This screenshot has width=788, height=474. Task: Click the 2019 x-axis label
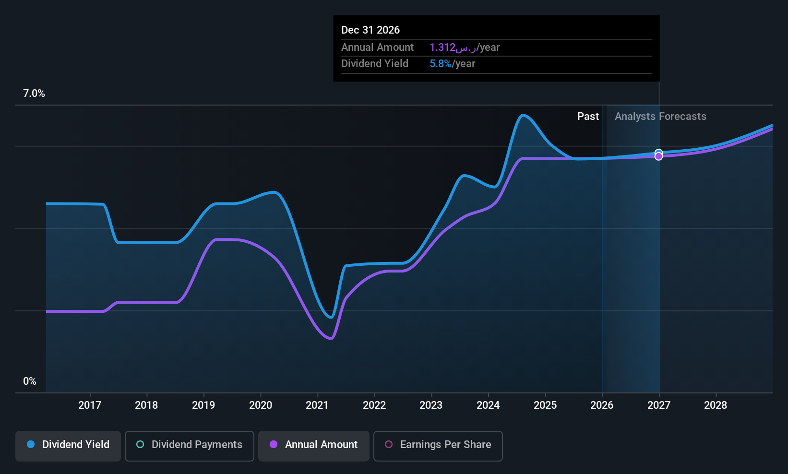pos(203,405)
